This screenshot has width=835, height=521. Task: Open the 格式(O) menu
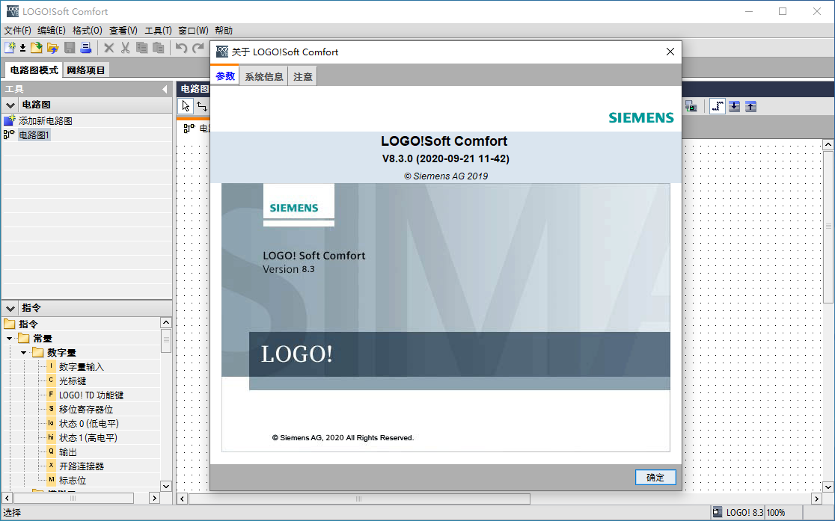click(x=88, y=31)
